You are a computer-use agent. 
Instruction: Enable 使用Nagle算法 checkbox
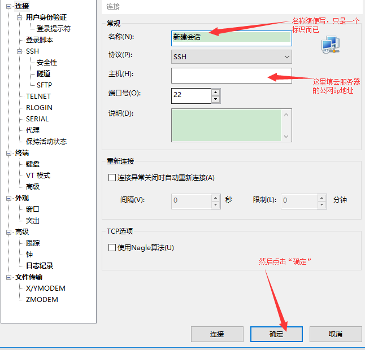tap(112, 247)
